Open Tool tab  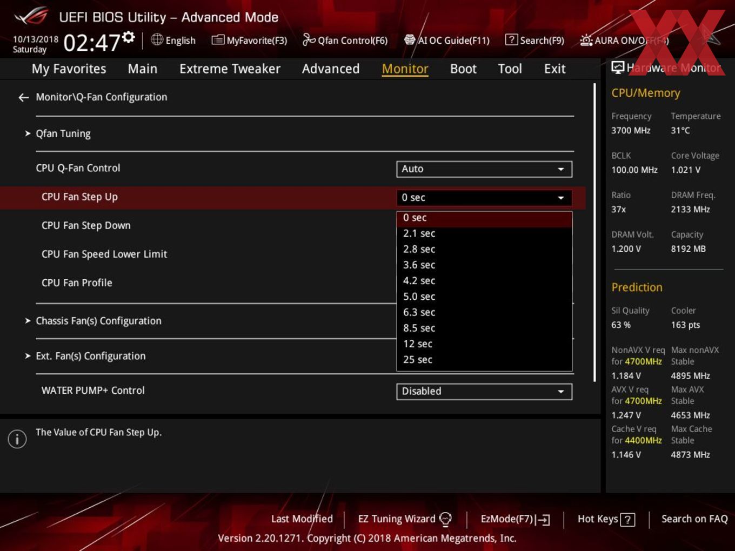point(510,69)
